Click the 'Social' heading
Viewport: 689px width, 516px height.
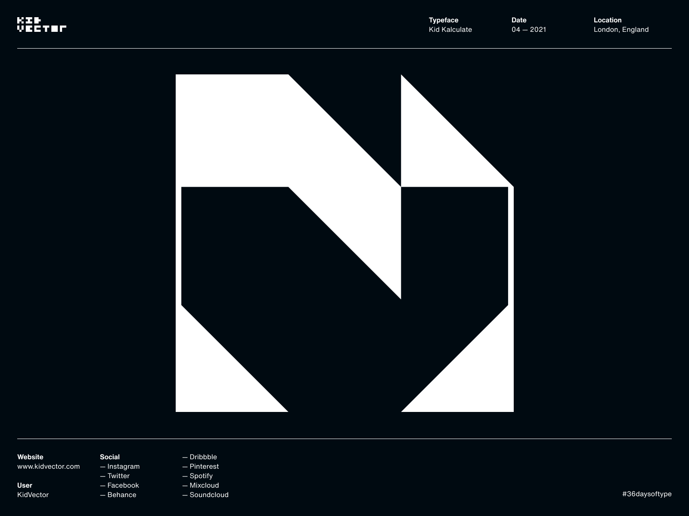pos(110,457)
